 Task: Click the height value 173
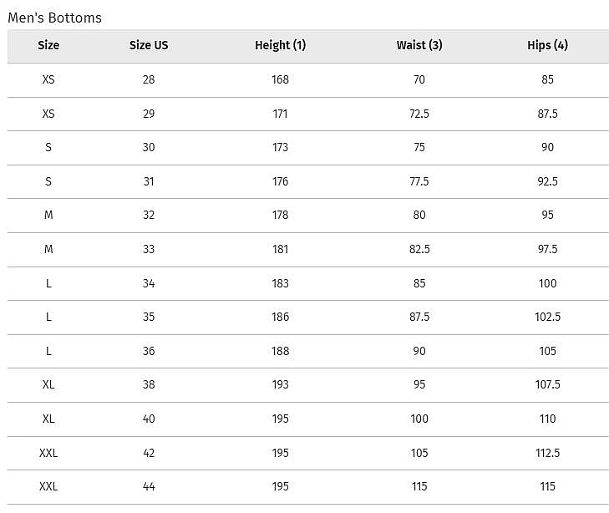click(280, 147)
